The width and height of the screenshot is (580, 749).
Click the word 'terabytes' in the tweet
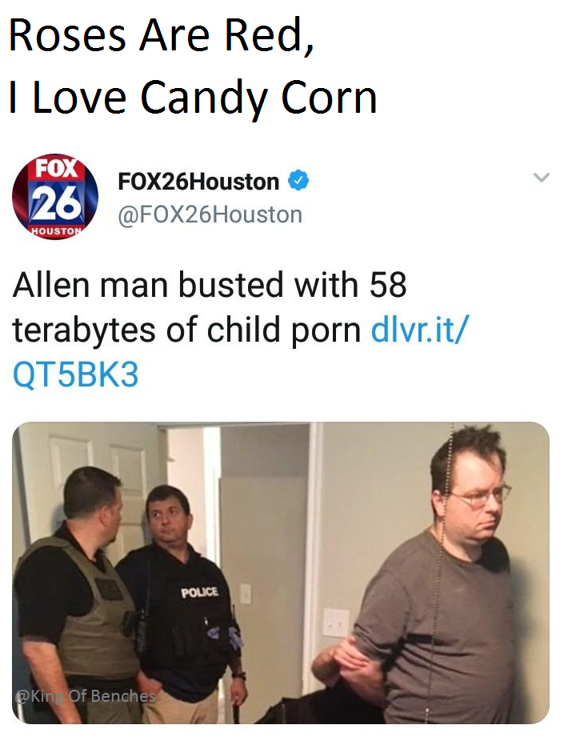84,330
